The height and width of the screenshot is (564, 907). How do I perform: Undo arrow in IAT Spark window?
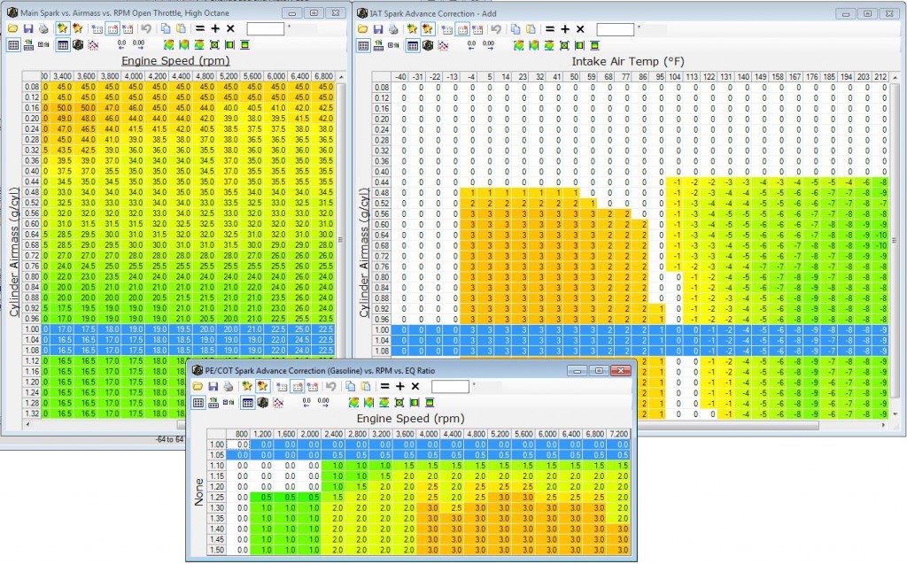click(496, 29)
